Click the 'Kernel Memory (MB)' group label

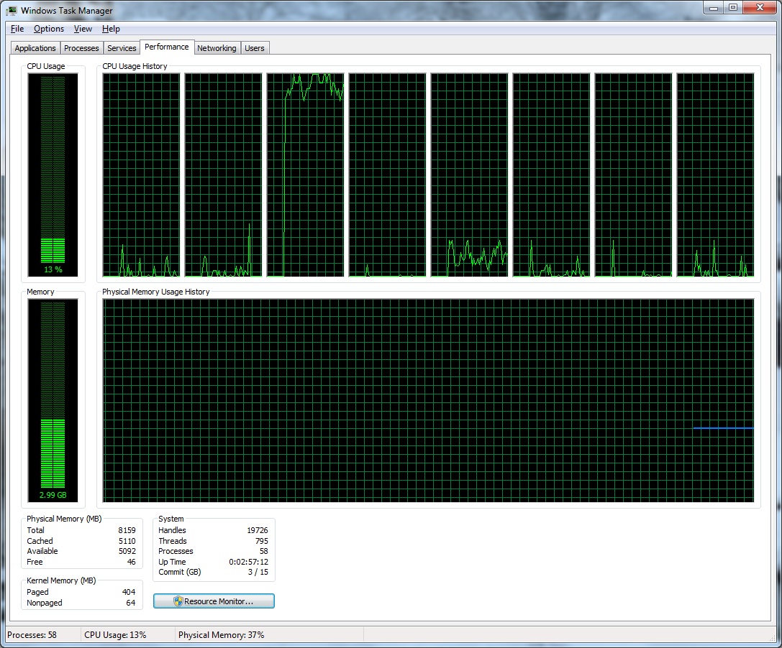(x=61, y=580)
